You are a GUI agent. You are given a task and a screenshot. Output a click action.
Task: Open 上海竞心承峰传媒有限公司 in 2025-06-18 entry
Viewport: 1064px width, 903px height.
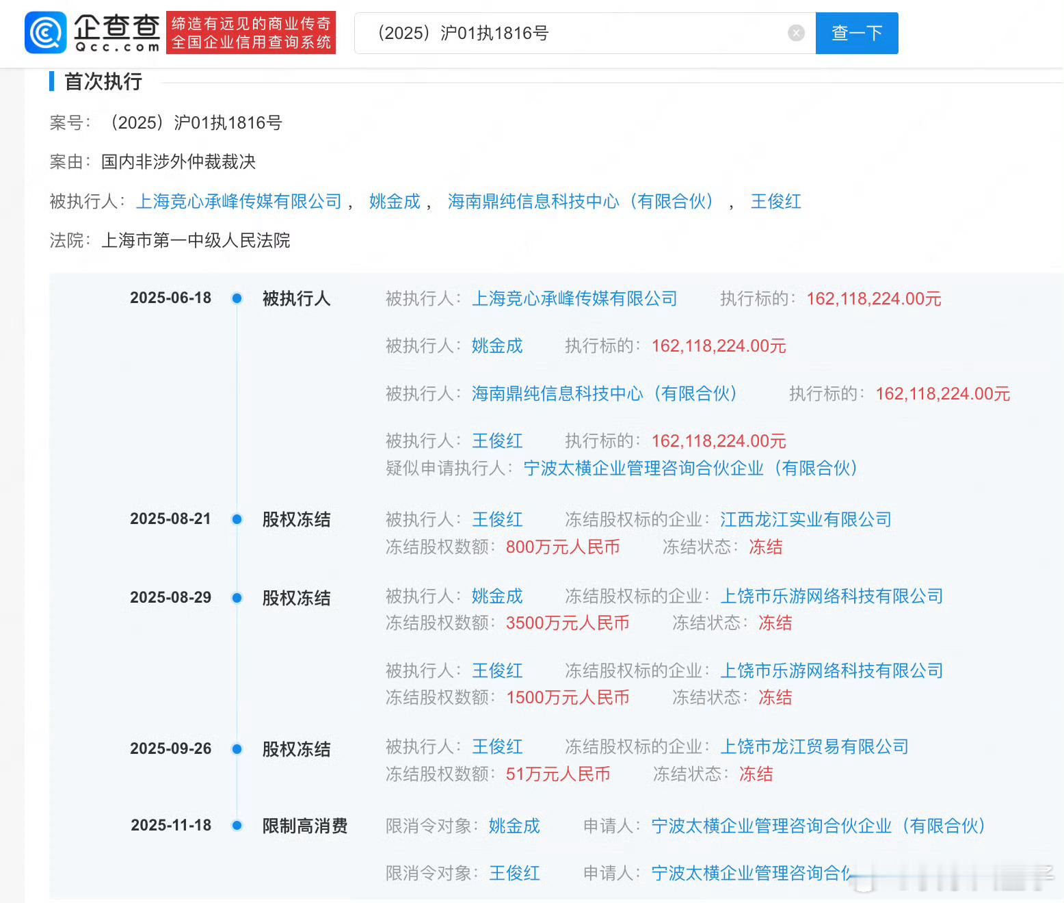point(574,298)
